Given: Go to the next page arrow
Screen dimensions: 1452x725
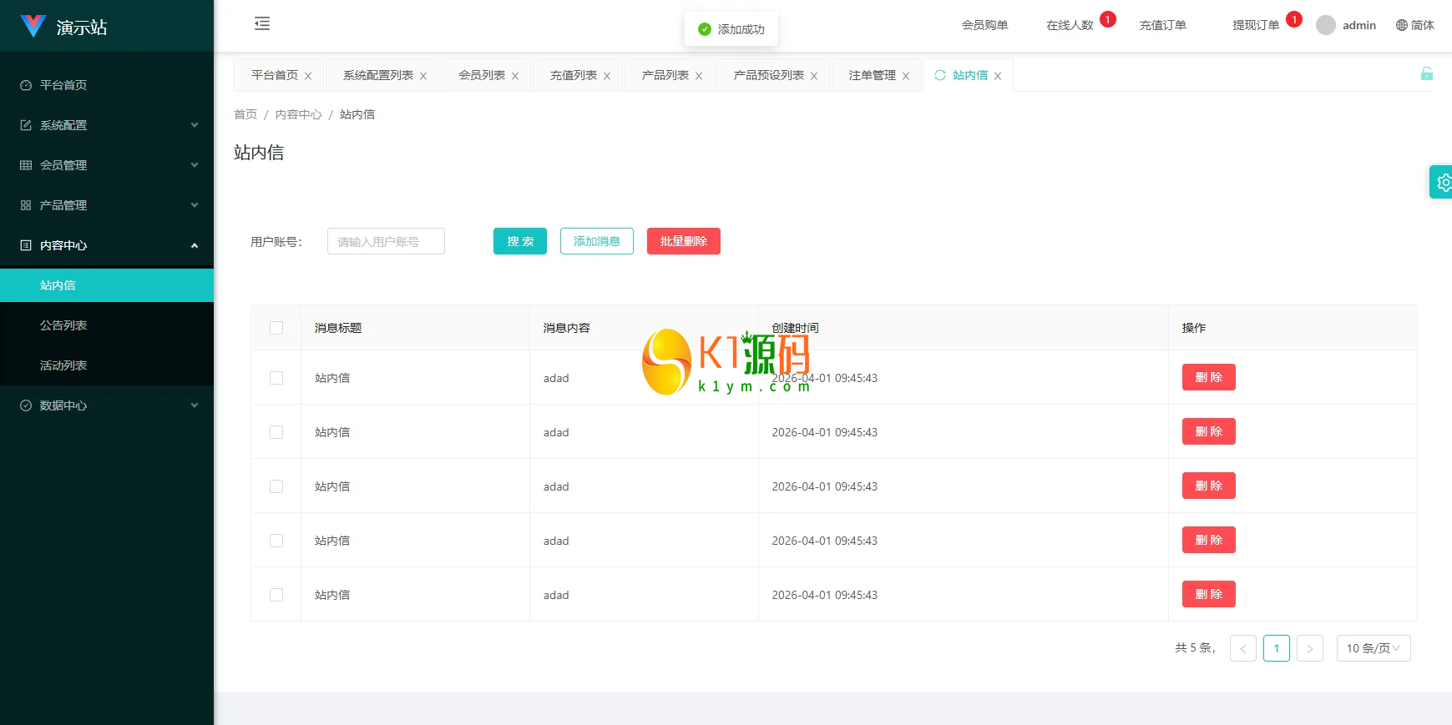Looking at the screenshot, I should coord(1310,648).
